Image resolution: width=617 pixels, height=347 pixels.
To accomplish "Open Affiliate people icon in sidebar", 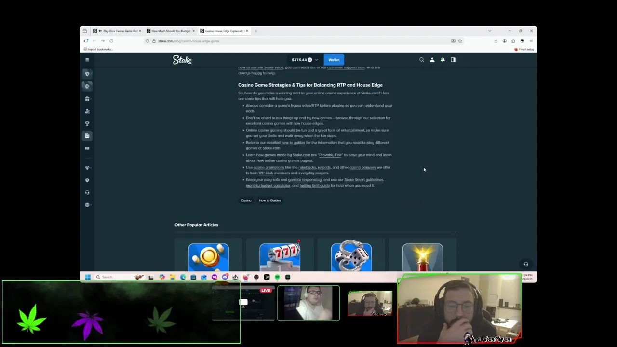I will pyautogui.click(x=87, y=111).
